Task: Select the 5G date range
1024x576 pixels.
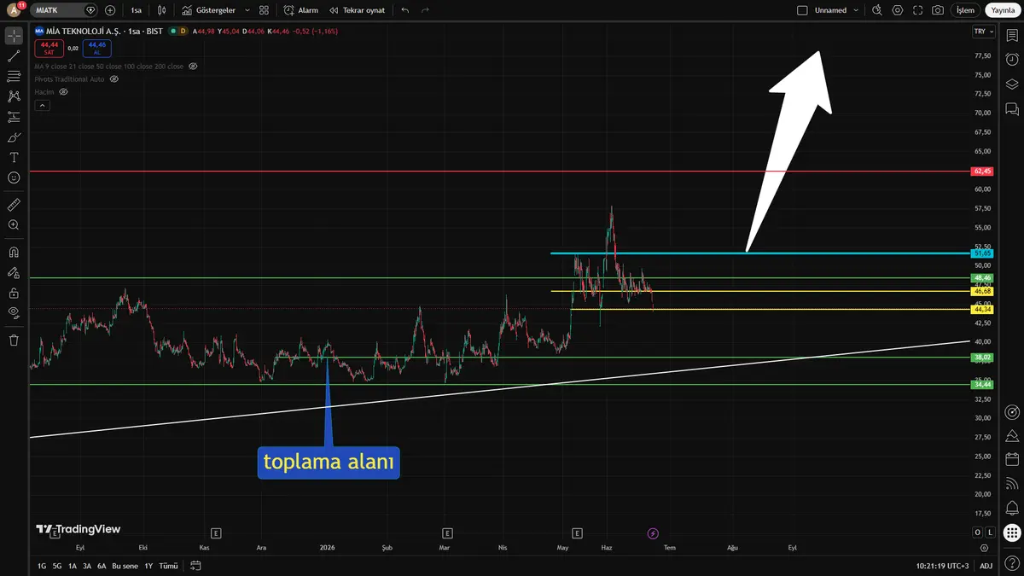Action: (x=57, y=566)
